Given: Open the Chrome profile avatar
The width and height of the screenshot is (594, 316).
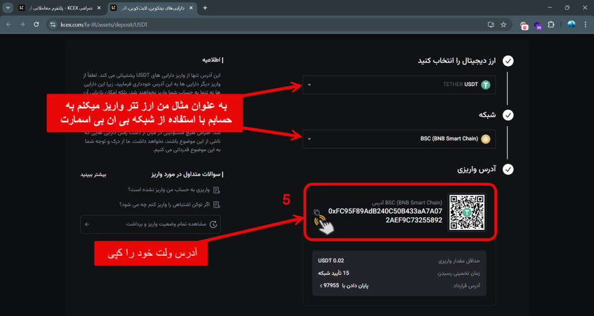Looking at the screenshot, I should coord(571,24).
